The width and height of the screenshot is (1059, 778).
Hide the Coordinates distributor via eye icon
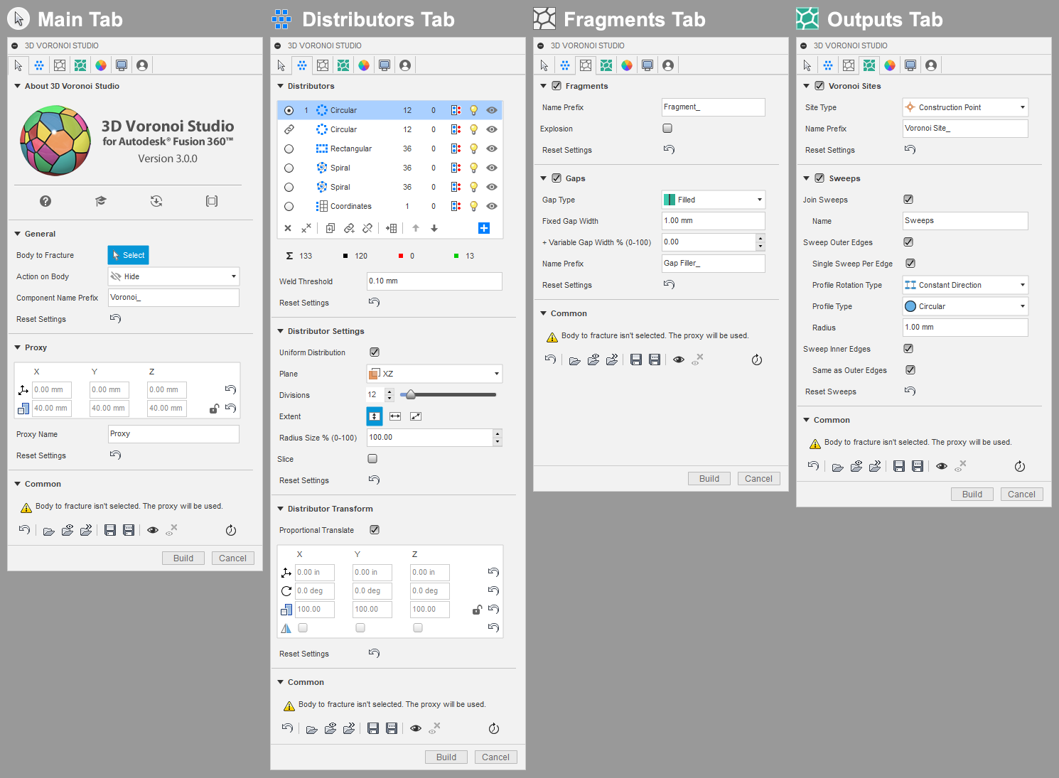(492, 206)
